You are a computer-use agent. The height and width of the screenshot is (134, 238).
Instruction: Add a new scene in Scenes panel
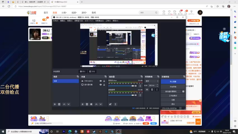coord(55,104)
